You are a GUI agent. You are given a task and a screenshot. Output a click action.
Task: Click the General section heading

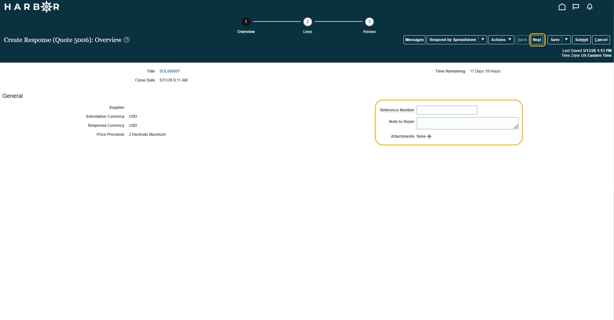click(12, 96)
